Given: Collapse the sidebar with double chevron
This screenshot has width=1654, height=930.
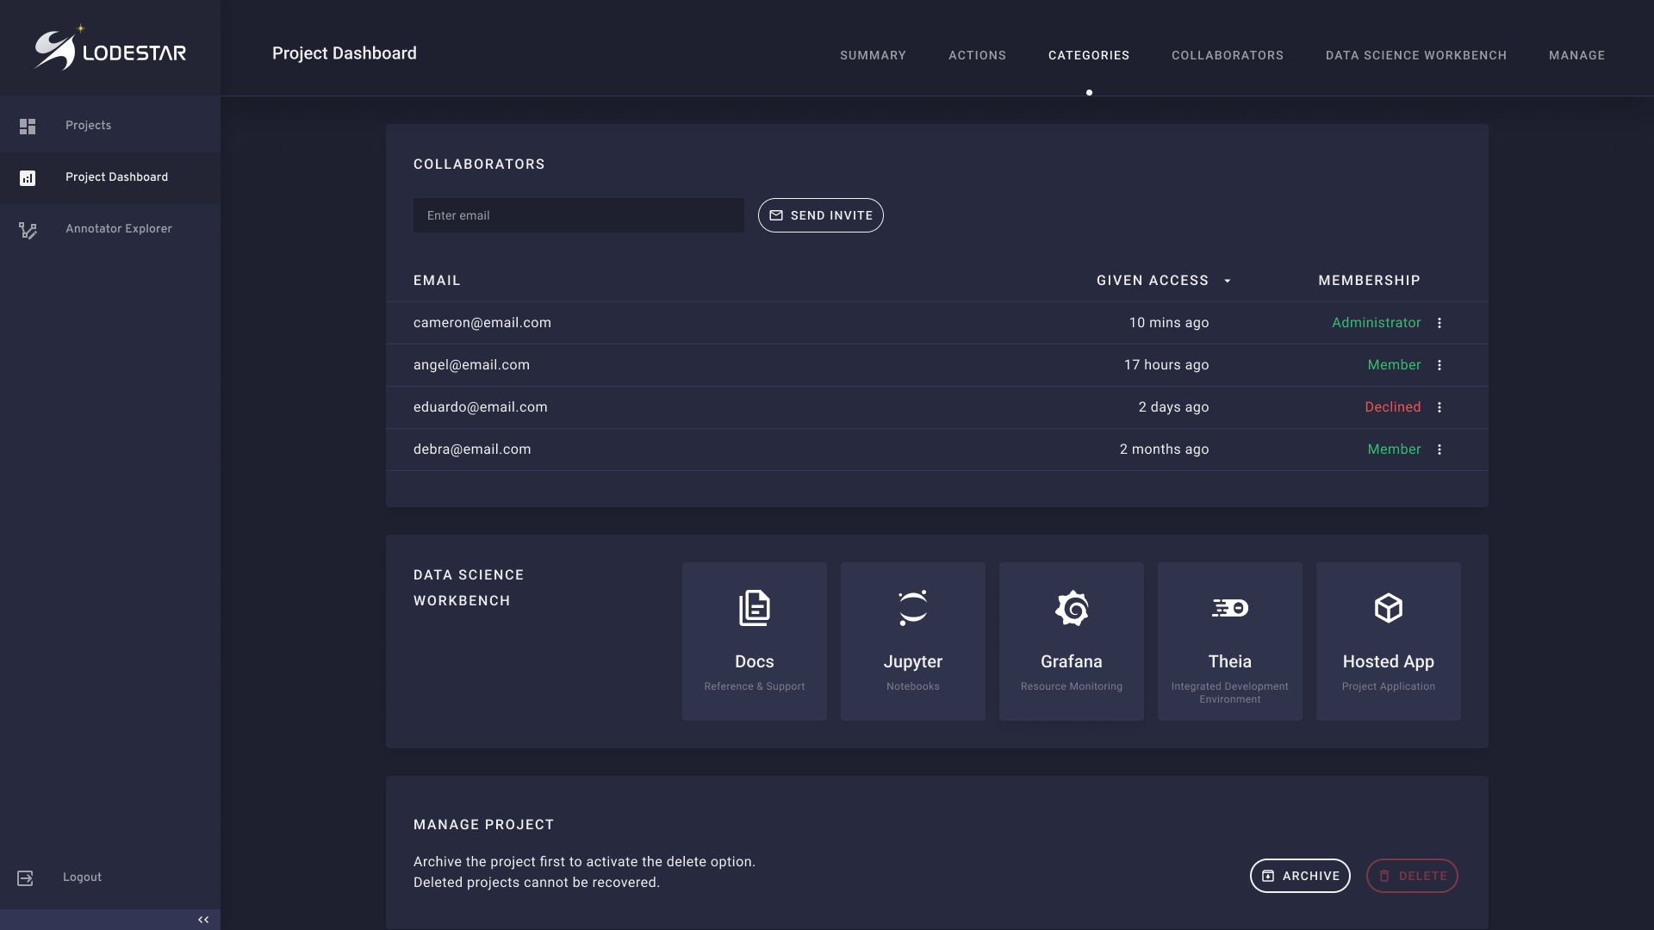Looking at the screenshot, I should tap(203, 920).
